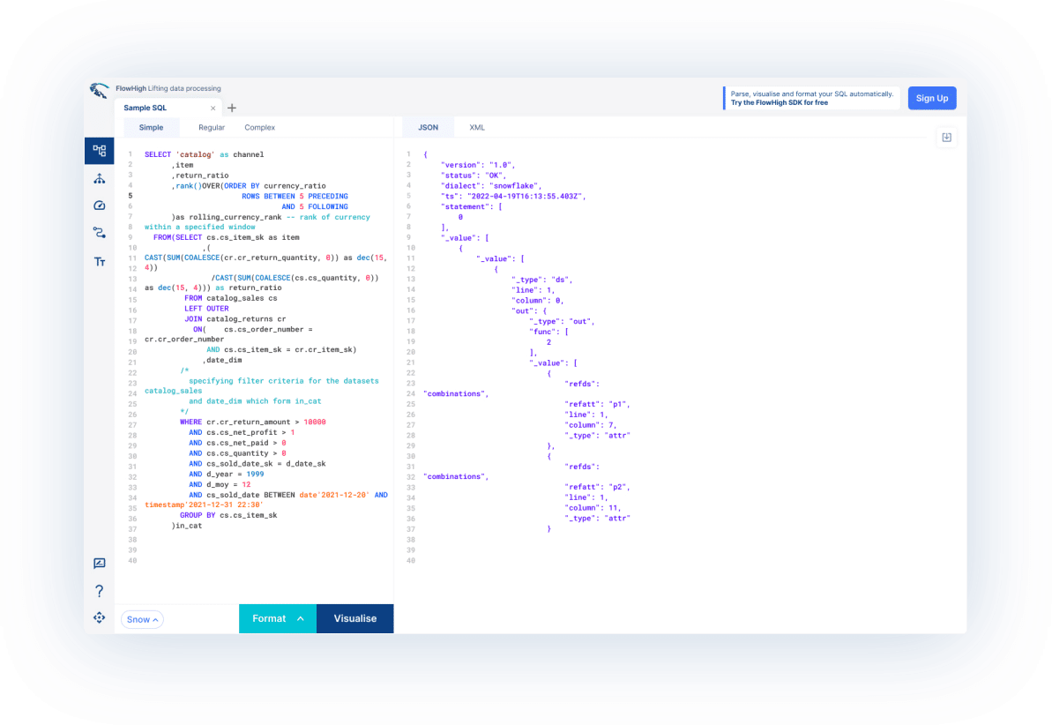Open the text formatting (Tt) sidebar tool
The height and width of the screenshot is (725, 1052).
100,262
